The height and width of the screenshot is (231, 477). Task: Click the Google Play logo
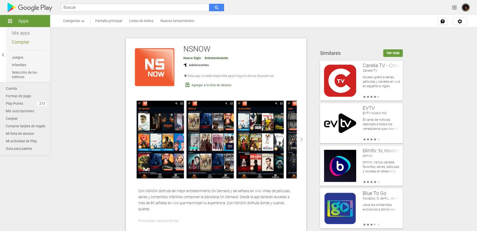(x=29, y=7)
